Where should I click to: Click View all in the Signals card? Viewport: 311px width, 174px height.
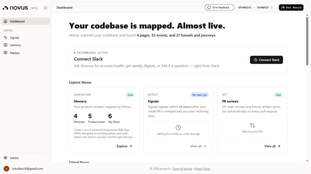click(x=198, y=146)
